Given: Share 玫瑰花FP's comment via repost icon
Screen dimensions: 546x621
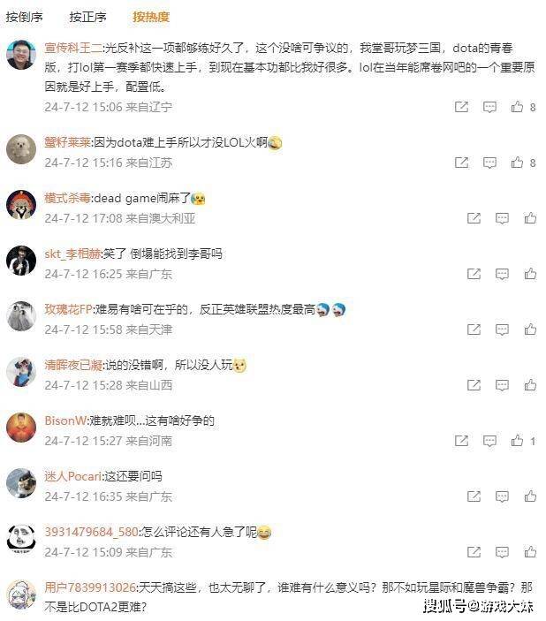Looking at the screenshot, I should tap(474, 329).
